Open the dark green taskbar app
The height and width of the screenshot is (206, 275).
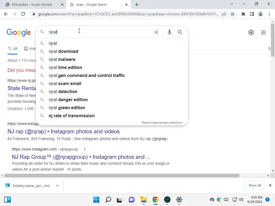click(167, 200)
